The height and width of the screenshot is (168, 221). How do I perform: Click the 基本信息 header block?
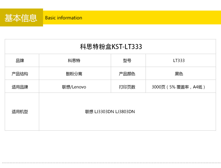point(22,17)
